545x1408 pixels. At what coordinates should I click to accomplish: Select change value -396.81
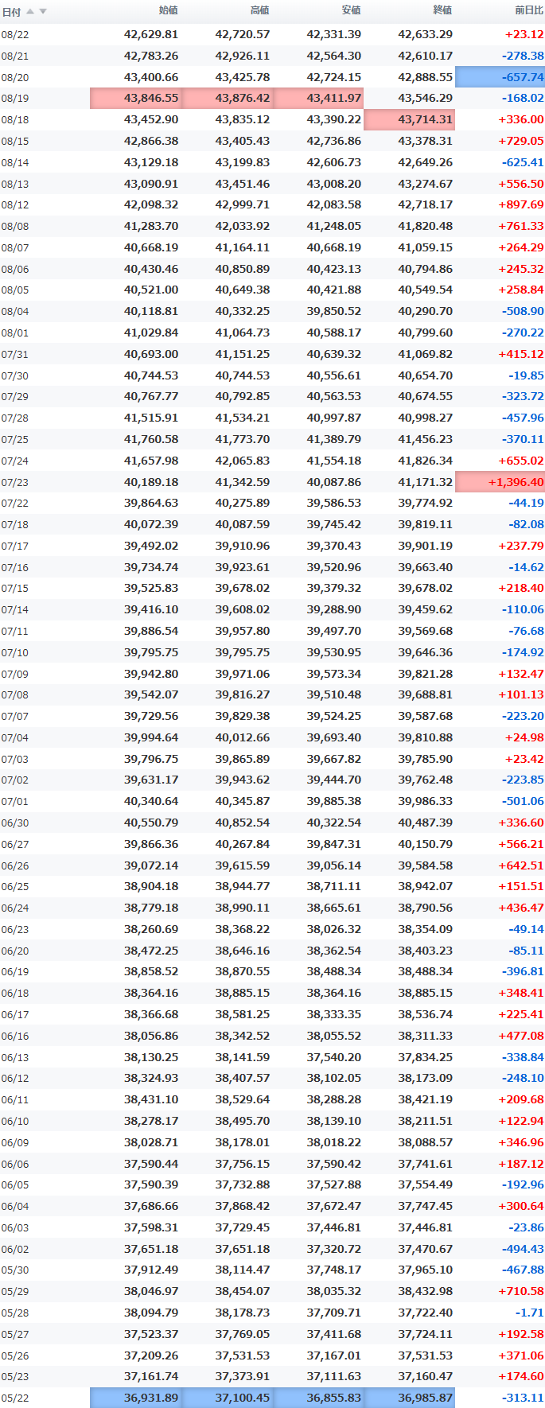[x=523, y=971]
